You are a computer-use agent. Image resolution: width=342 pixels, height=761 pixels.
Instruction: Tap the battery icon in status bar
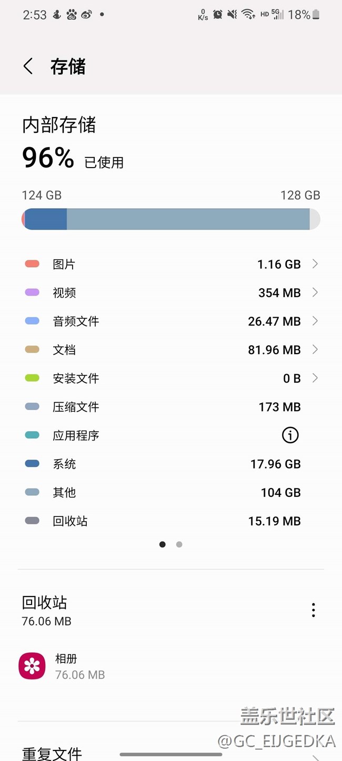point(316,15)
